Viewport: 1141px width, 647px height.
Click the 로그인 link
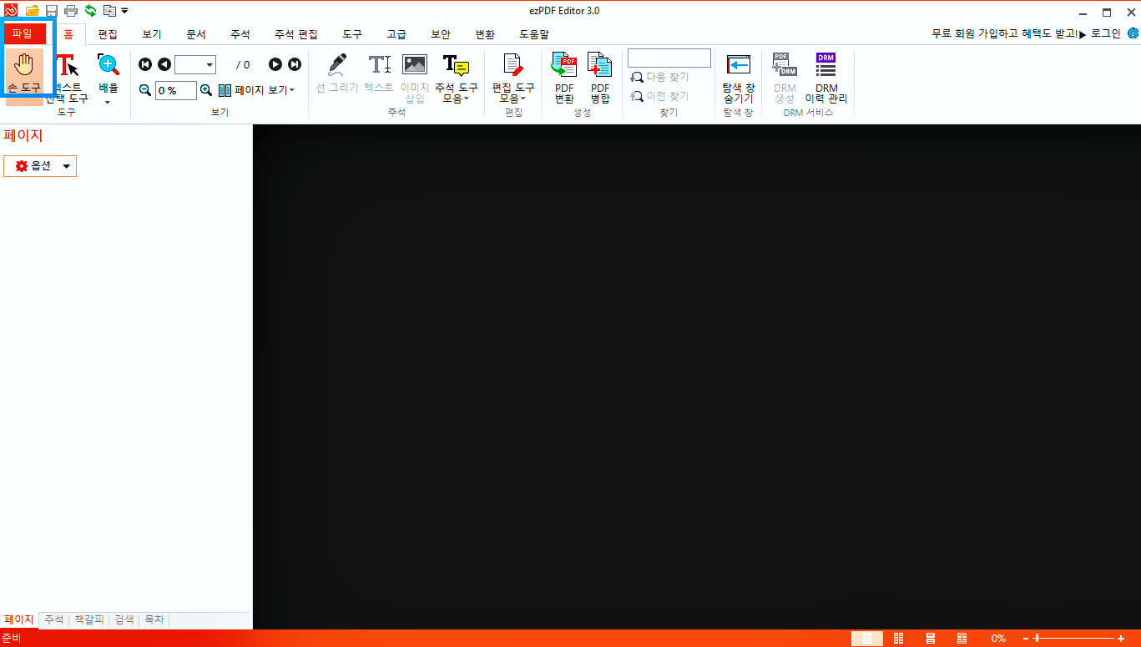click(x=1106, y=34)
